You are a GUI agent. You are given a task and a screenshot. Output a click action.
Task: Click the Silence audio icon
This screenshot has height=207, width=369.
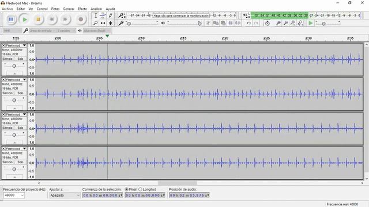coord(238,23)
